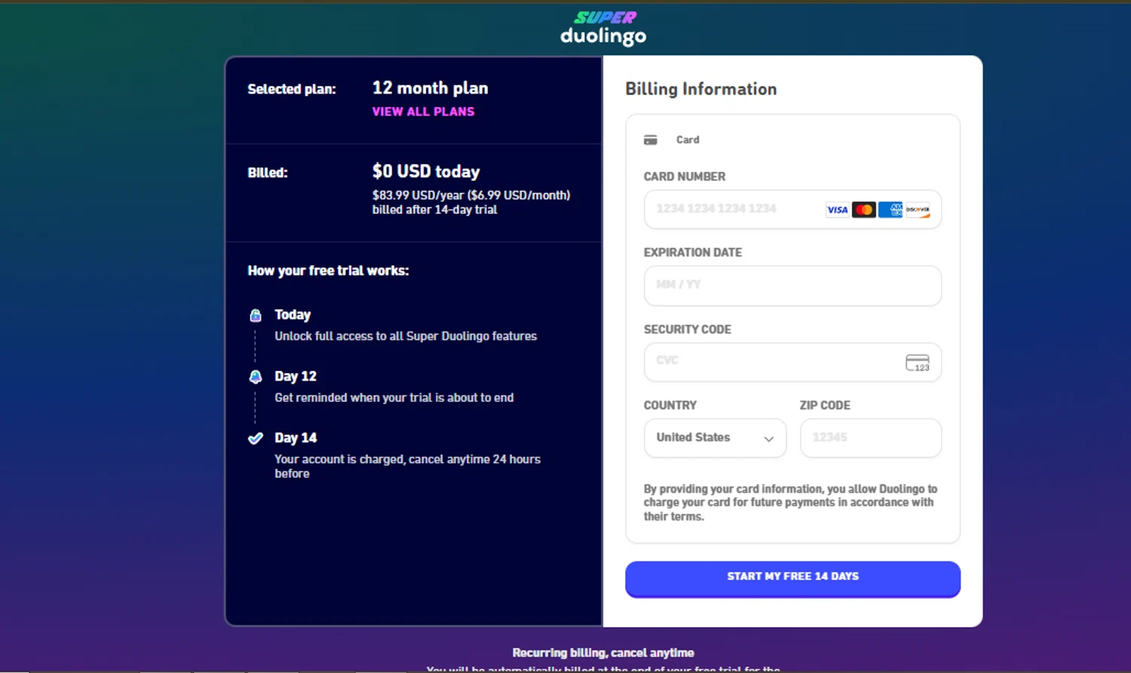This screenshot has height=673, width=1131.
Task: Click the Visa card logo
Action: (837, 210)
